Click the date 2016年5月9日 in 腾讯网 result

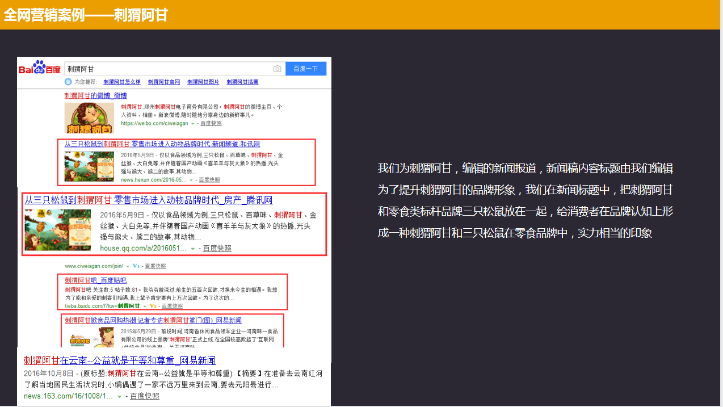123,216
